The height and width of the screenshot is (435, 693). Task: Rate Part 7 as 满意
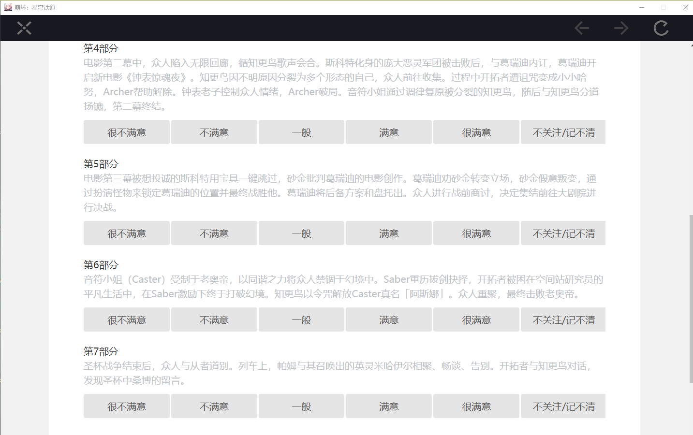pos(389,406)
